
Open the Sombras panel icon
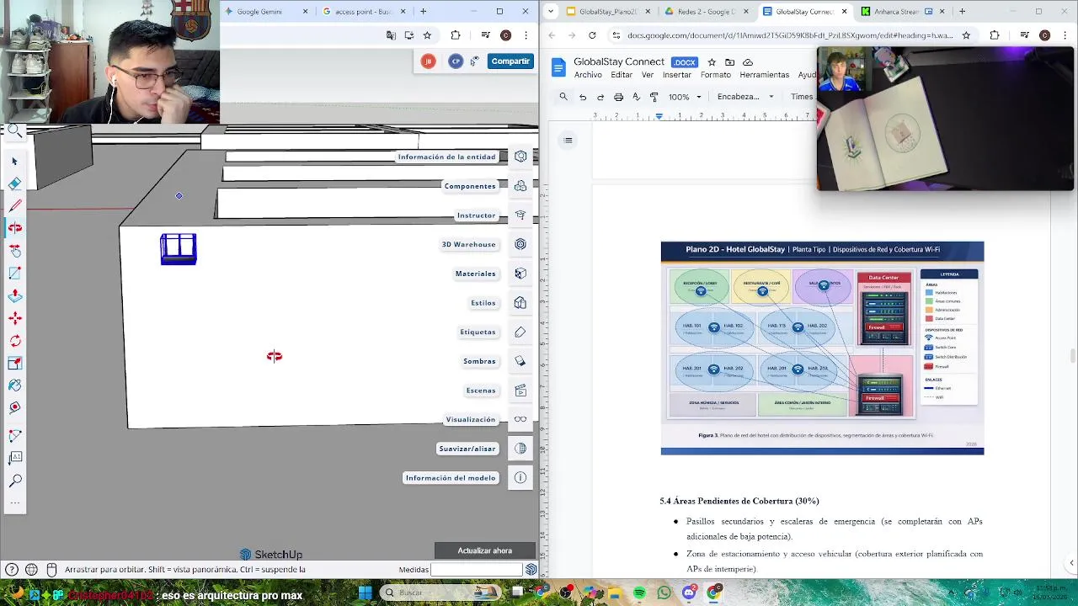click(520, 361)
